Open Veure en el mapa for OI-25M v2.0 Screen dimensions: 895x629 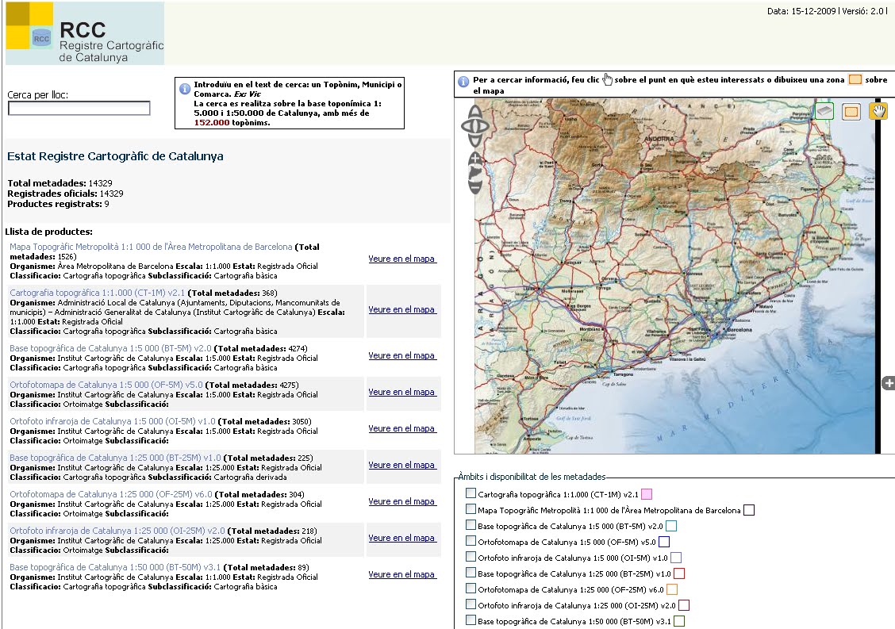pos(402,538)
